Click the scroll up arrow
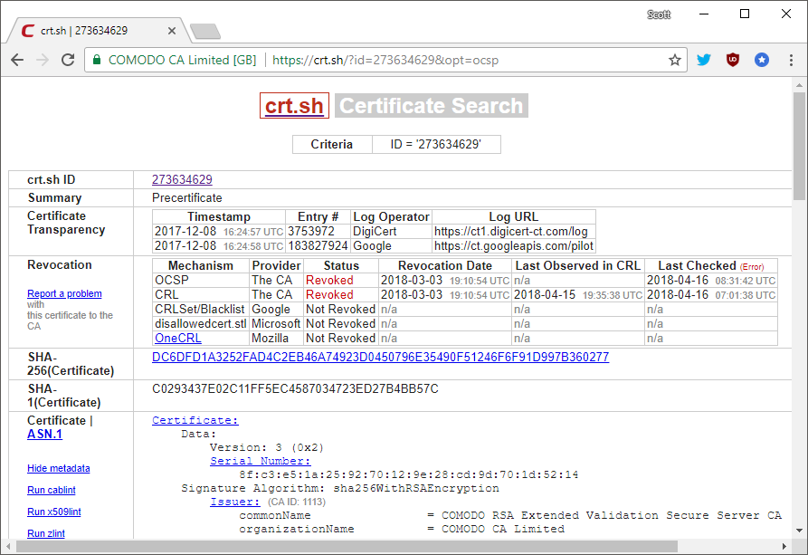The height and width of the screenshot is (555, 808). tap(799, 85)
